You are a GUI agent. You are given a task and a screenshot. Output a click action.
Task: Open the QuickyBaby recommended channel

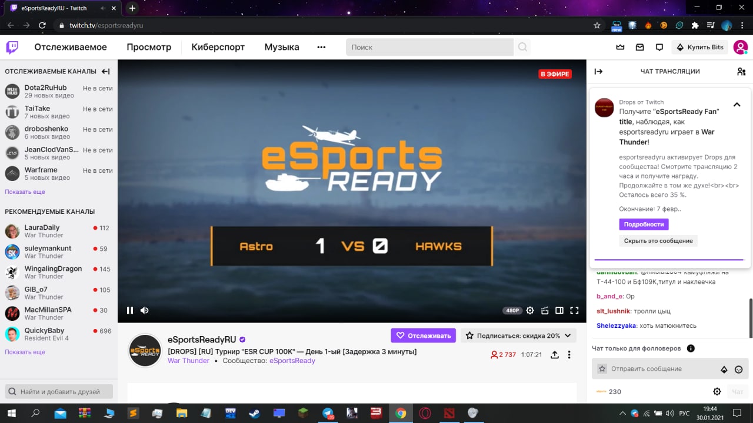pos(59,334)
